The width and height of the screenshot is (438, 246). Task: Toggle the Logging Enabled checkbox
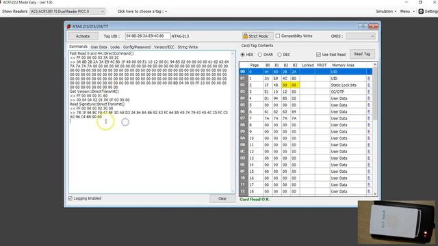tap(70, 198)
